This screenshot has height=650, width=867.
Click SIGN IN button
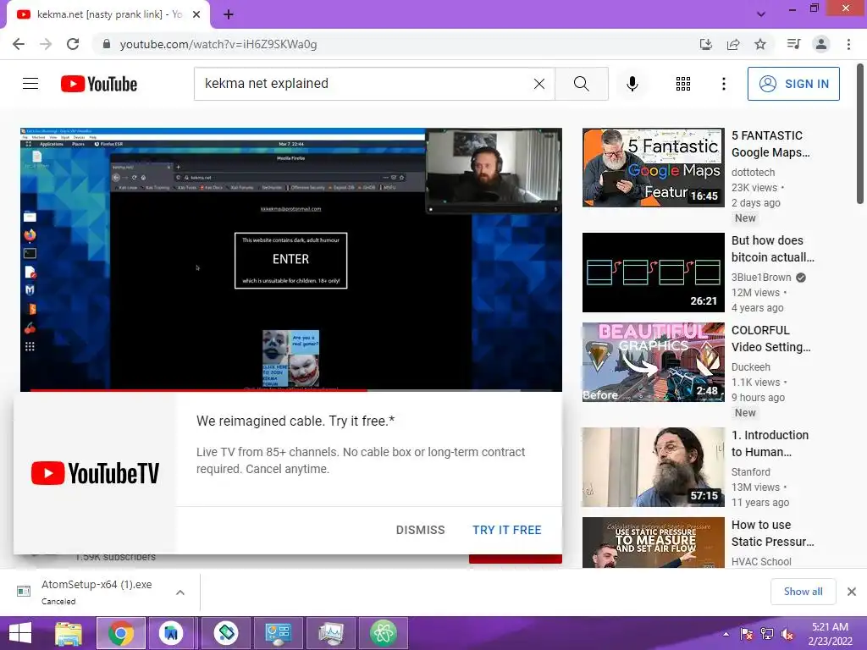tap(793, 84)
